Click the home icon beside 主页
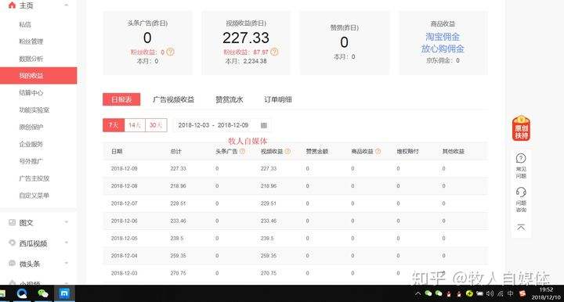Image resolution: width=564 pixels, height=302 pixels. [x=12, y=5]
